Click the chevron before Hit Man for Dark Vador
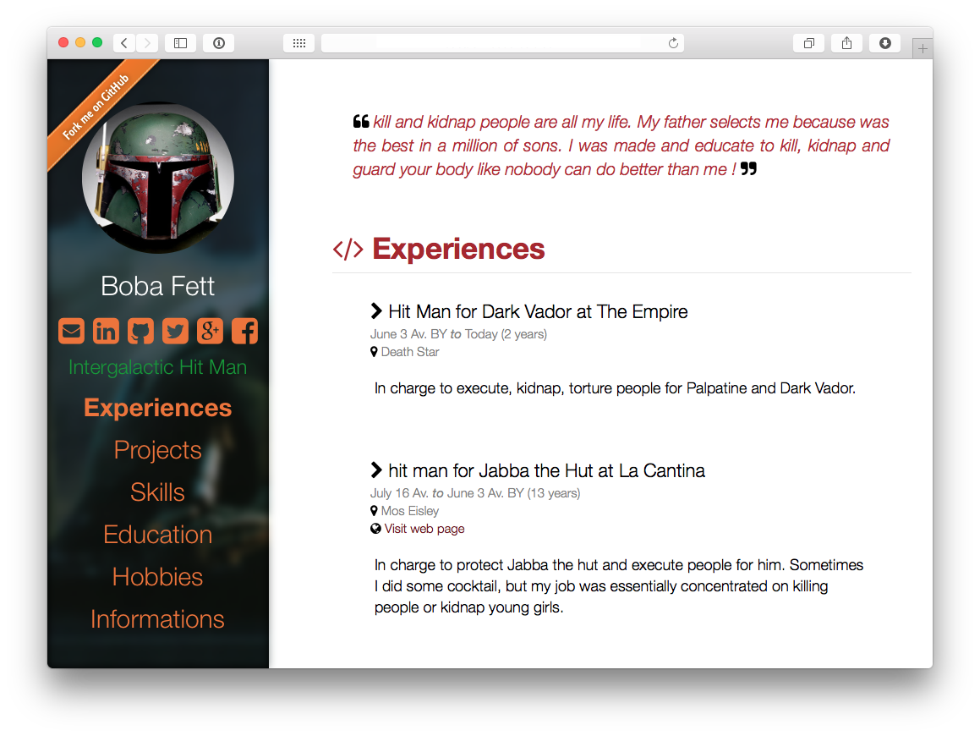This screenshot has height=736, width=980. click(x=376, y=310)
